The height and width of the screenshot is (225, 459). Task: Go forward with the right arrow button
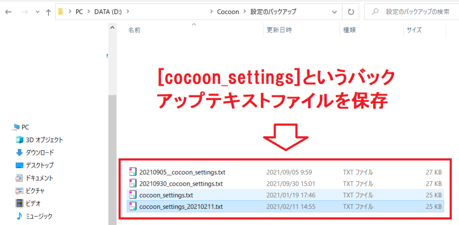(25, 12)
